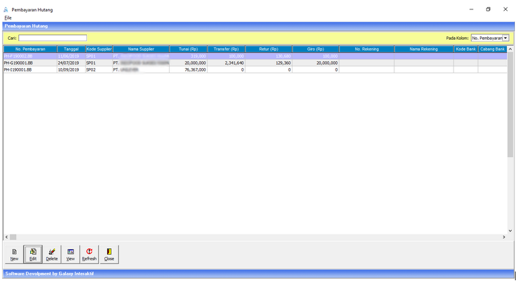The height and width of the screenshot is (285, 517).
Task: Click the vertical scrollbar down arrow
Action: [510, 230]
